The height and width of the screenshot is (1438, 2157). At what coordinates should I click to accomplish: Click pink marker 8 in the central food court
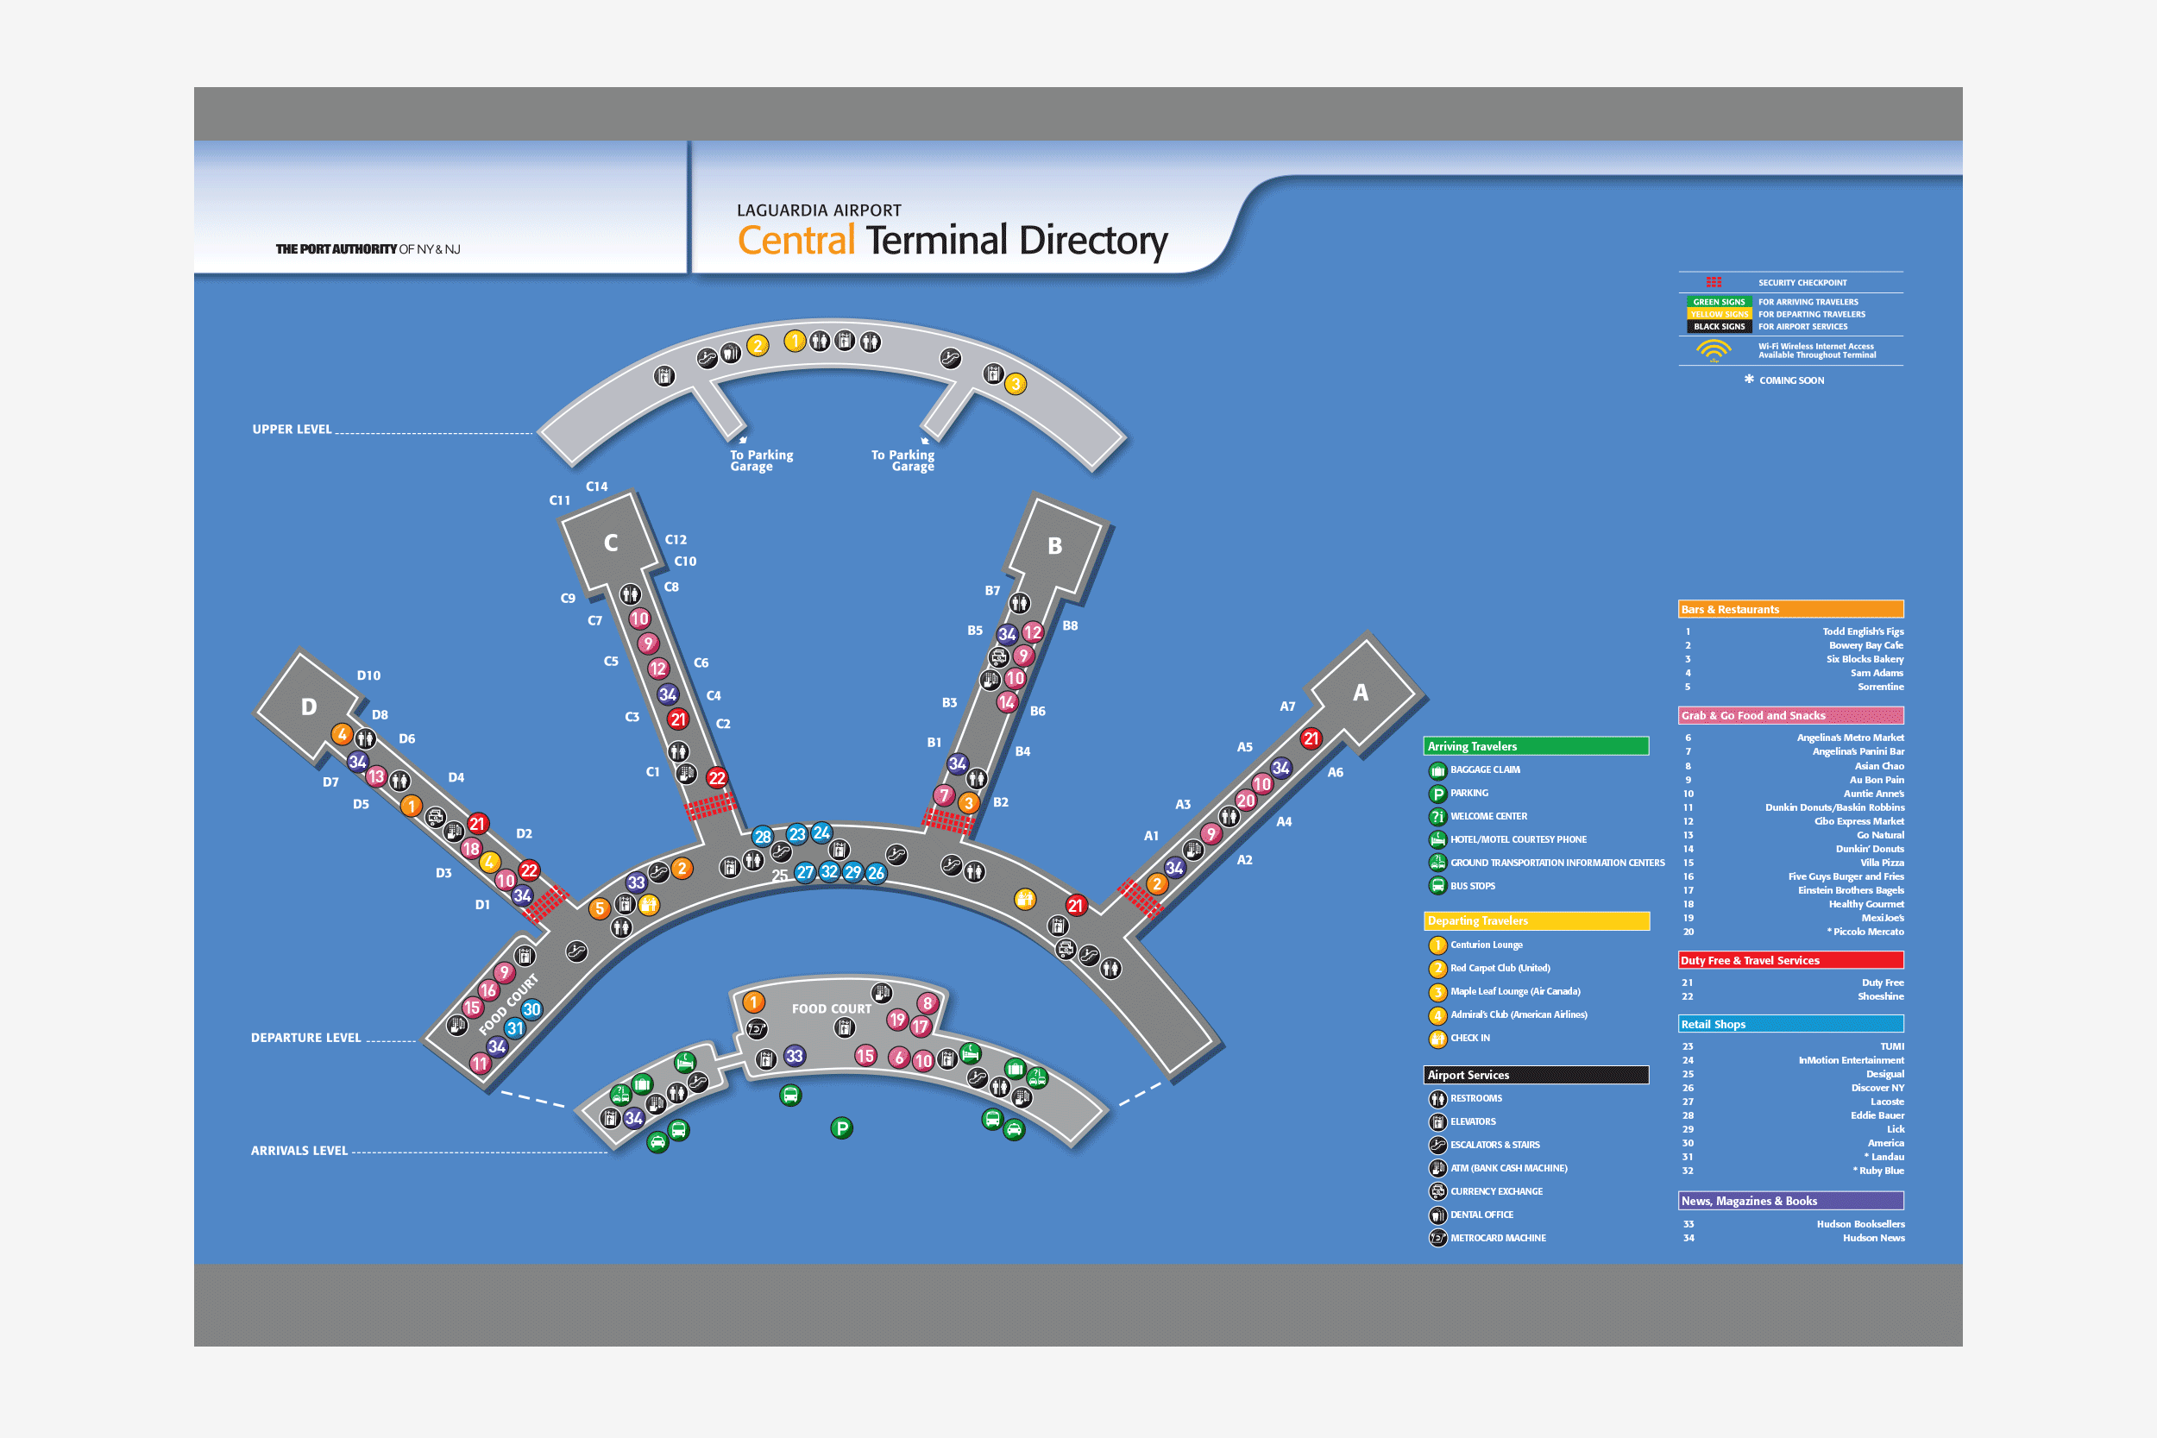928,1003
